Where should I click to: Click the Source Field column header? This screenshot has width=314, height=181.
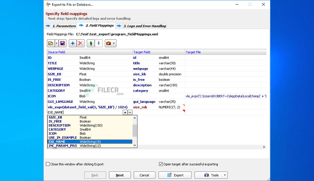click(90, 52)
